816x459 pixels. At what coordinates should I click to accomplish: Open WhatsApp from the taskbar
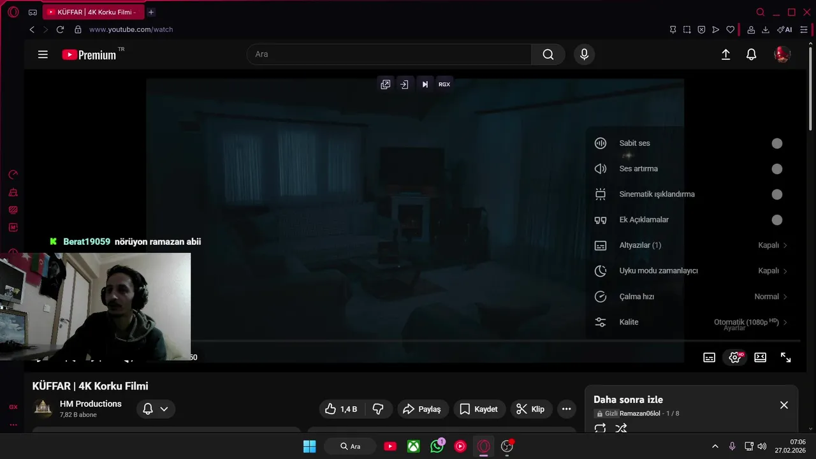click(437, 446)
